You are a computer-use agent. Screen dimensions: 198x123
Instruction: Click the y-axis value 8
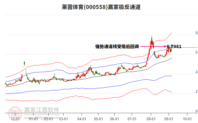[x=196, y=33]
